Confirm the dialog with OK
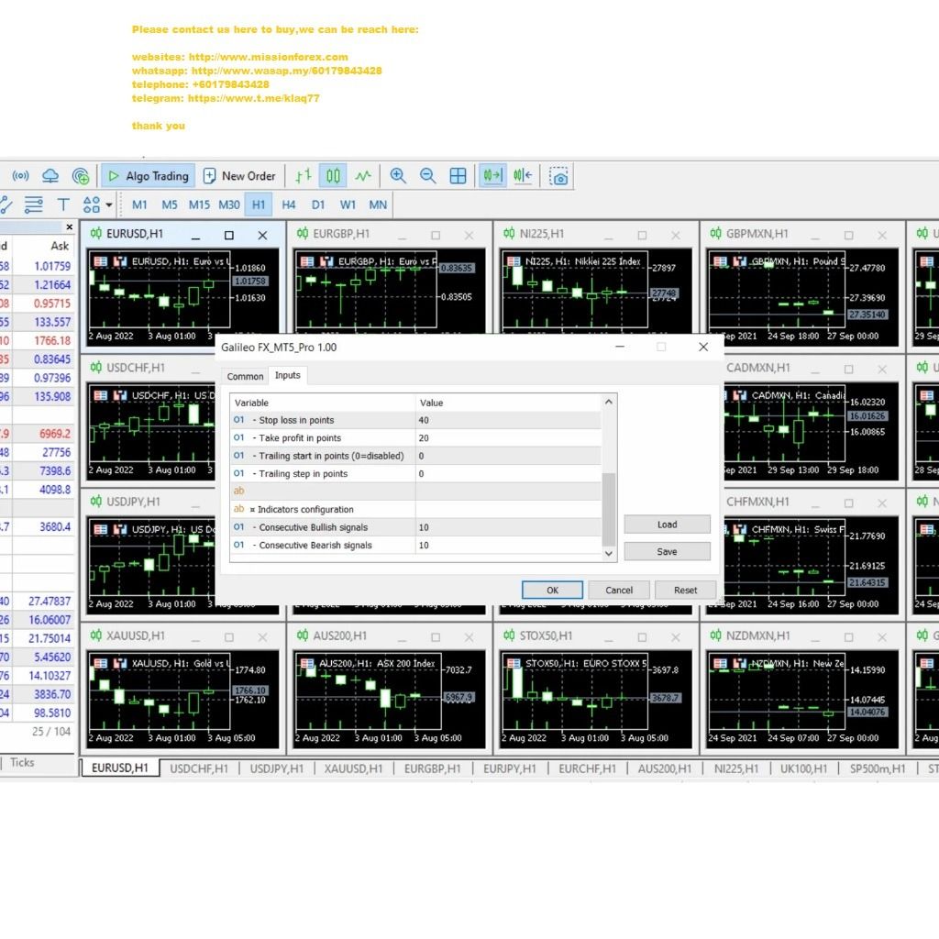The height and width of the screenshot is (939, 939). click(552, 590)
